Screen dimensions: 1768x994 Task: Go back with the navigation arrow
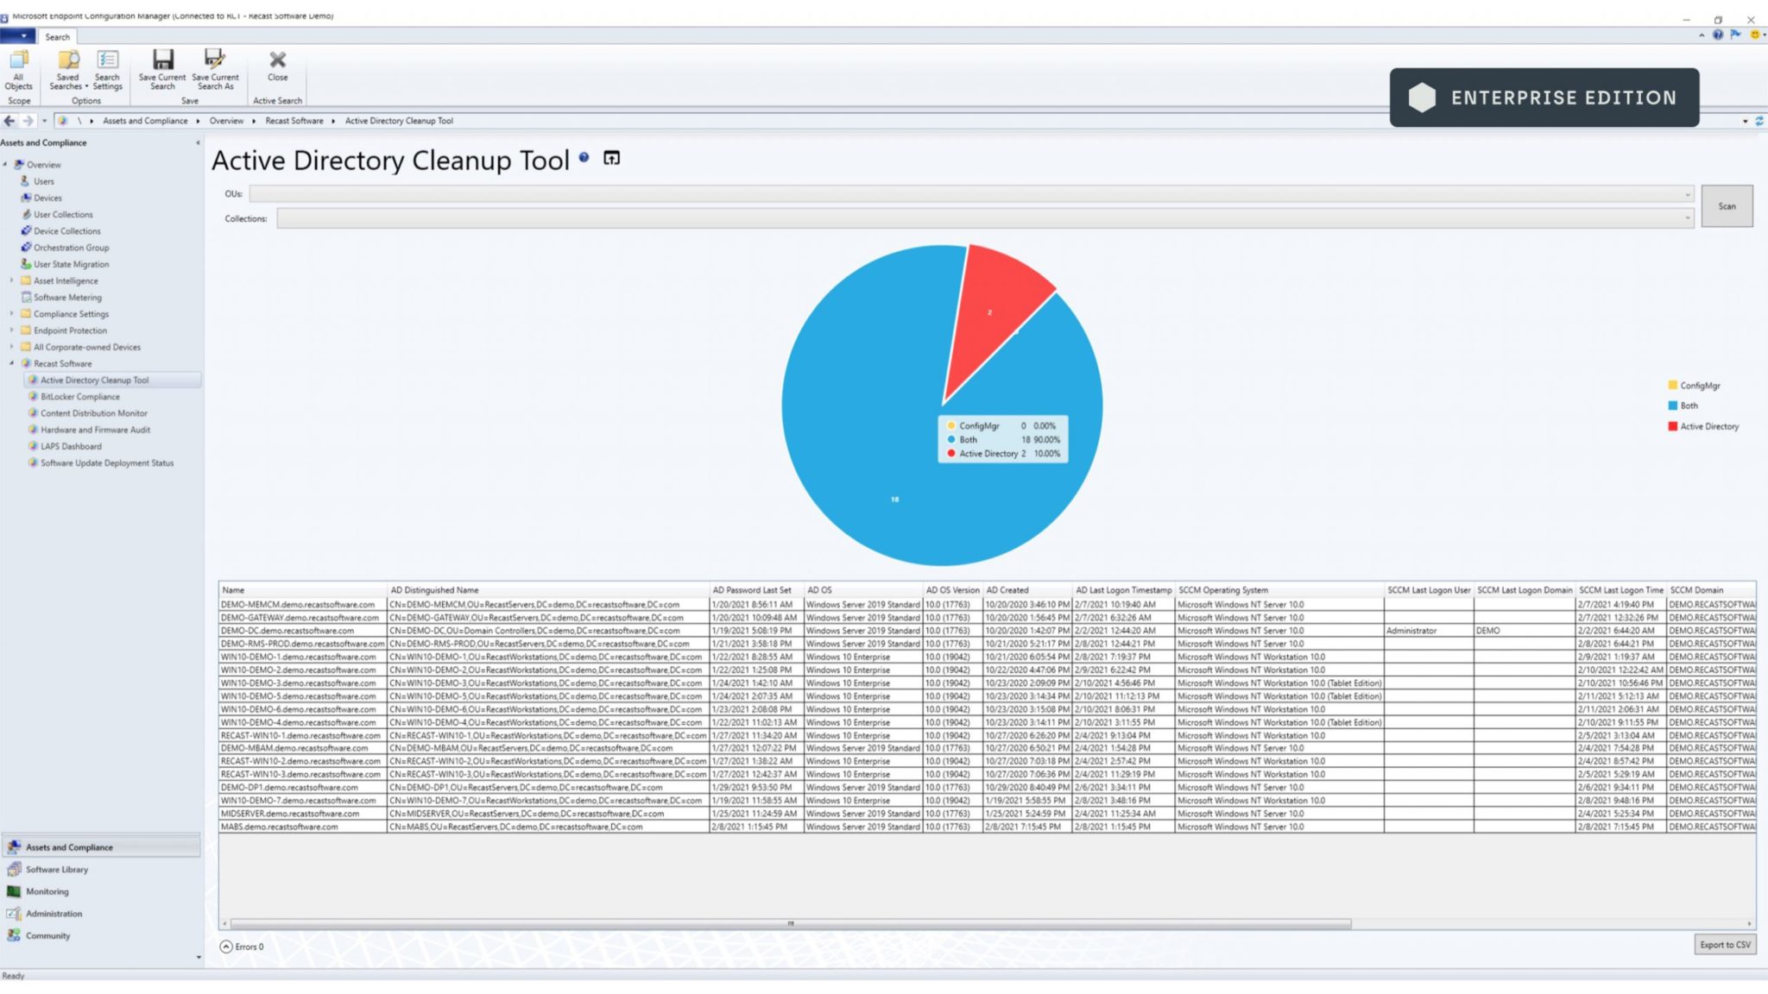click(x=9, y=121)
